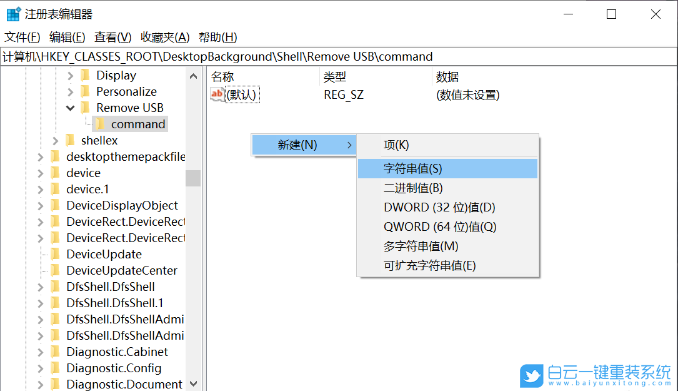678x391 pixels.
Task: Click the shellex folder icon
Action: [70, 140]
